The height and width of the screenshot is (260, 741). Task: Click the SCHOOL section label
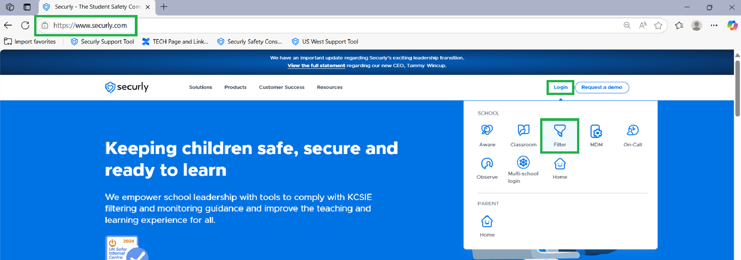click(x=488, y=113)
